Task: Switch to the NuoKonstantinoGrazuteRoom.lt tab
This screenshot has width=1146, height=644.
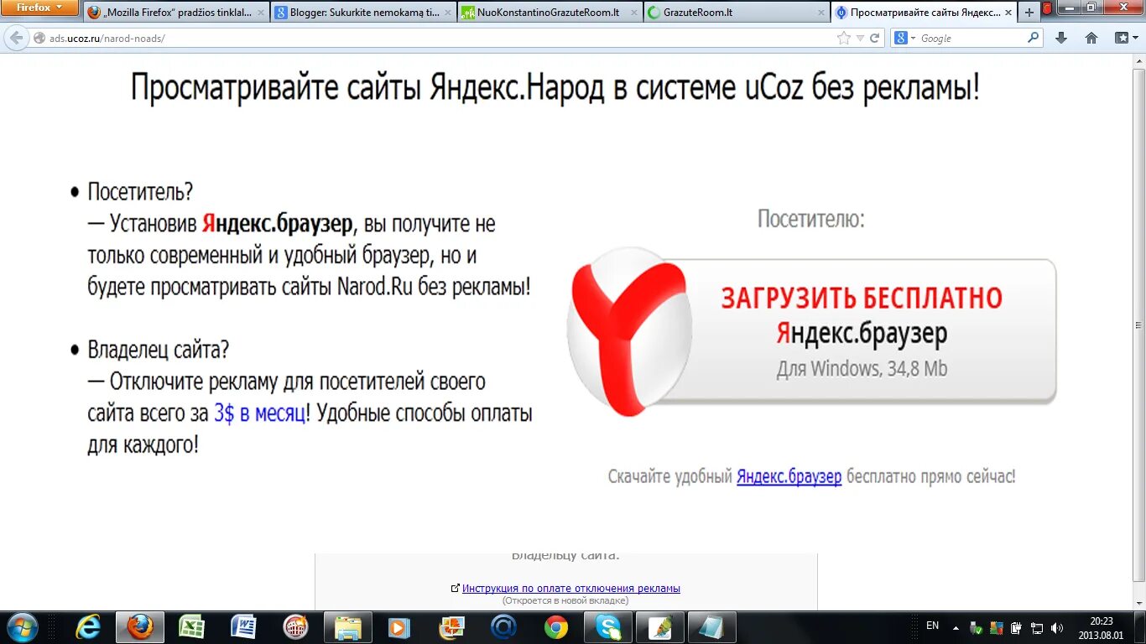Action: 550,13
